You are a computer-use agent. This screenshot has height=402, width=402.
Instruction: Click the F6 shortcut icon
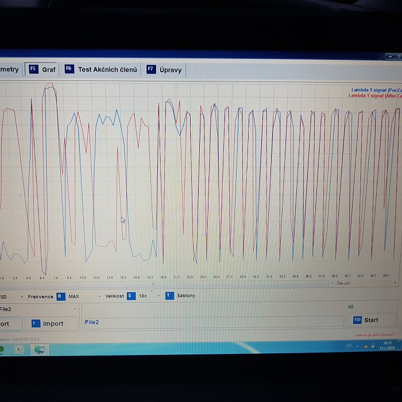(x=69, y=69)
